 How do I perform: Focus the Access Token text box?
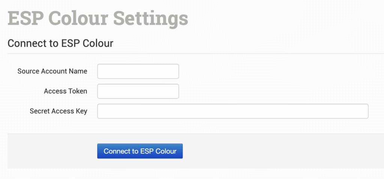pyautogui.click(x=138, y=91)
